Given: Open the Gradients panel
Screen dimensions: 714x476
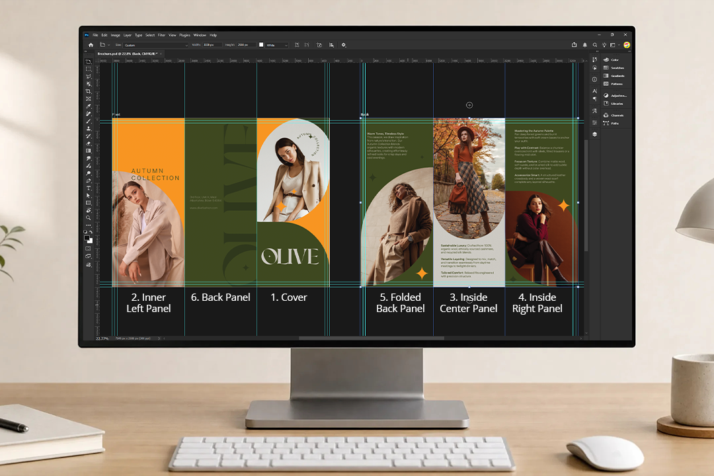Looking at the screenshot, I should click(614, 75).
